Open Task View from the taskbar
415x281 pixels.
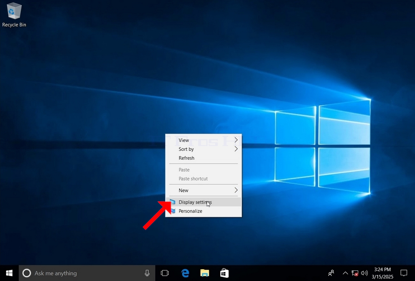tap(165, 273)
